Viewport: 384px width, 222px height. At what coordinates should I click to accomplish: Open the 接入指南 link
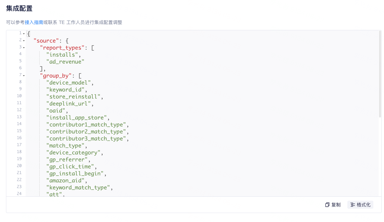33,22
